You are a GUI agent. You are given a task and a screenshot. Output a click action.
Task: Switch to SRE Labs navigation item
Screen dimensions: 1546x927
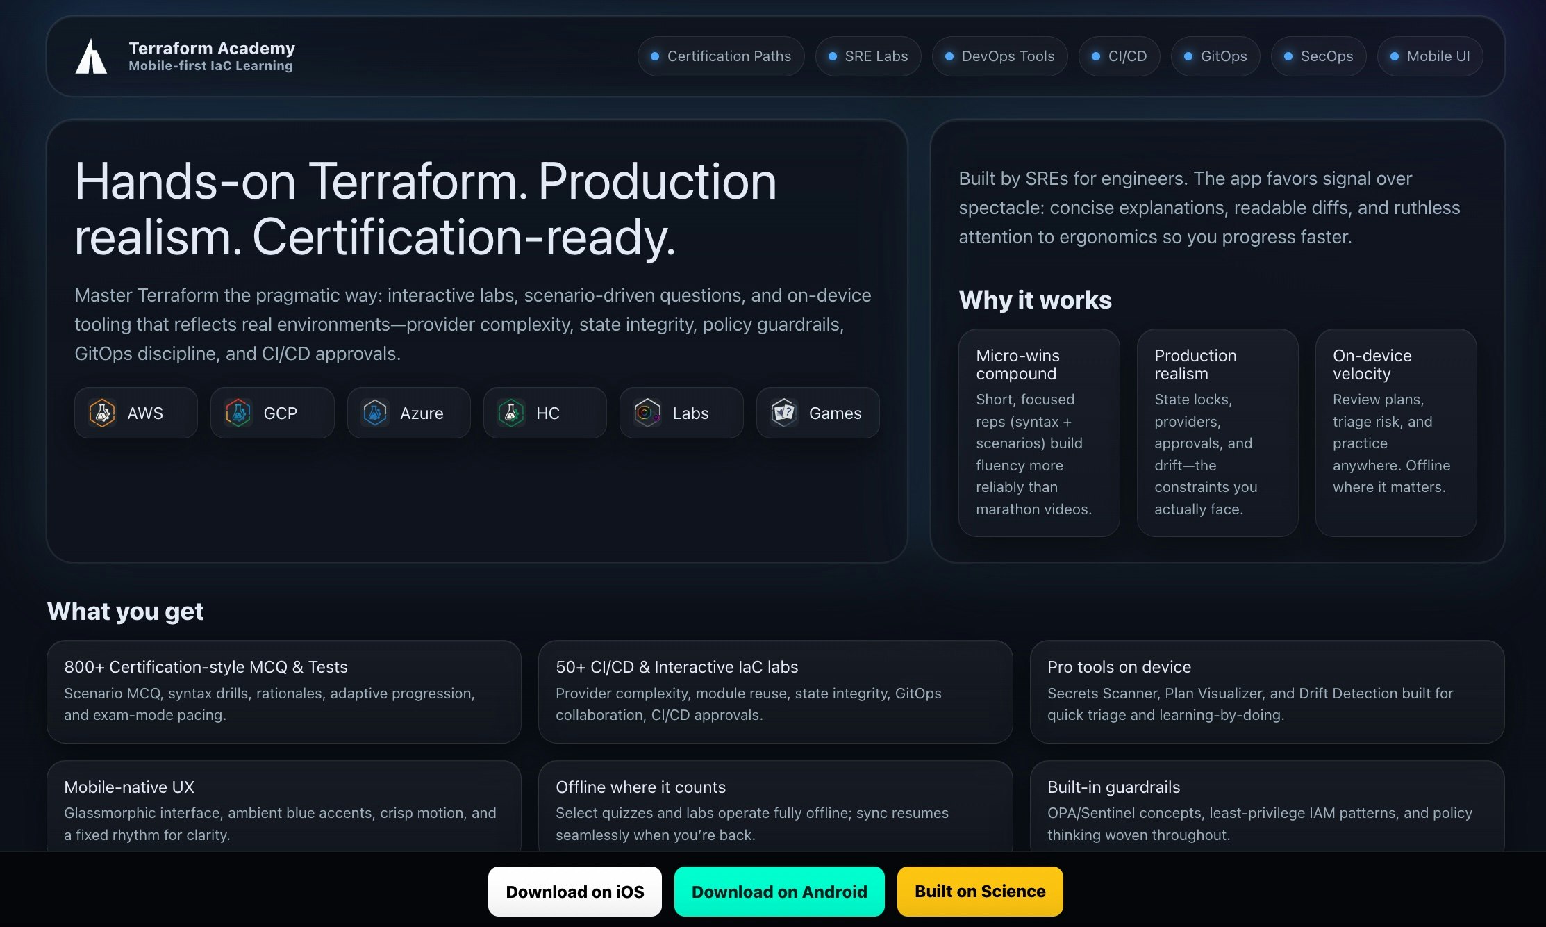(868, 56)
